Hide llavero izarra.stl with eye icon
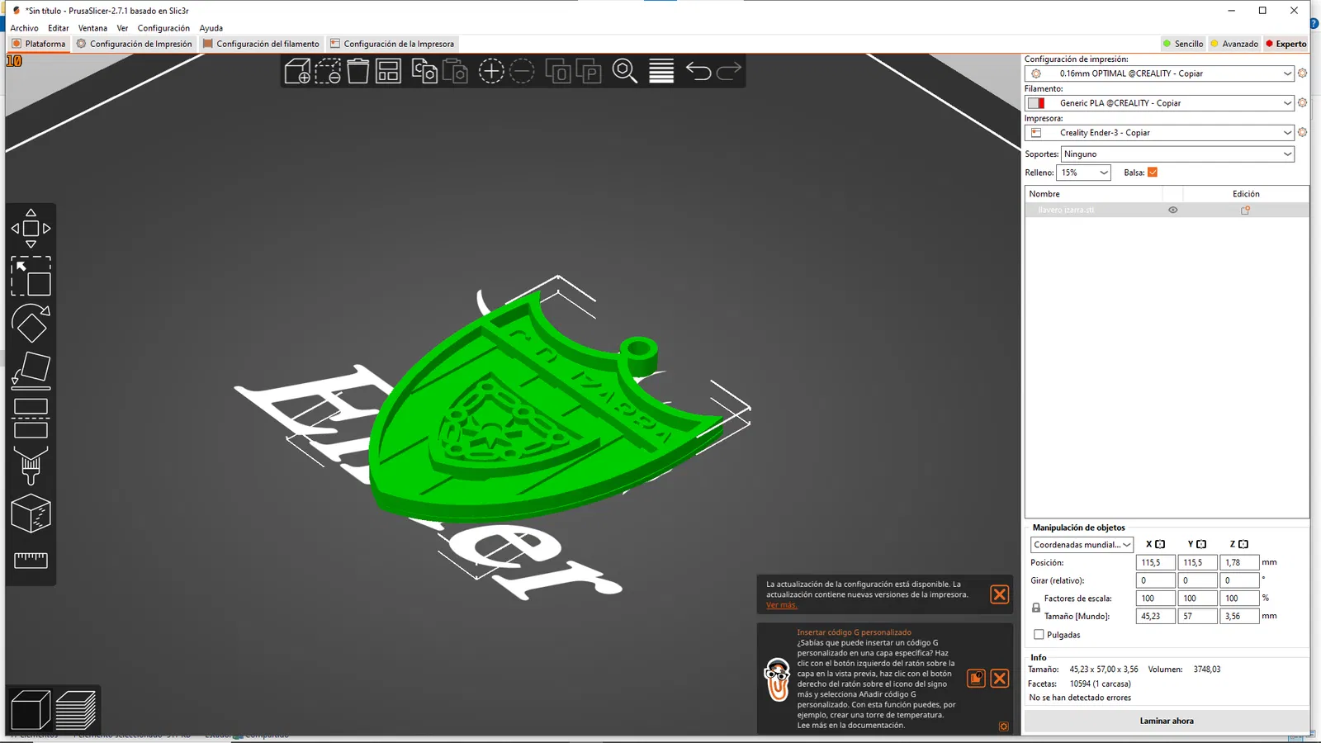The image size is (1321, 743). pyautogui.click(x=1172, y=211)
